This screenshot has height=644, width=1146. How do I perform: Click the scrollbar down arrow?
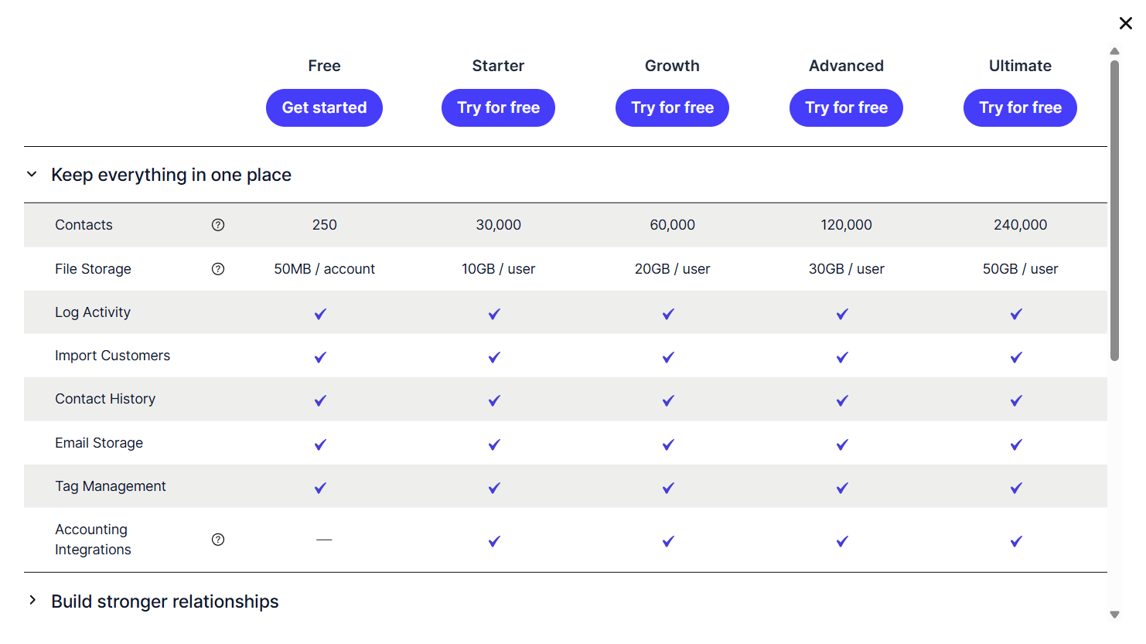pyautogui.click(x=1114, y=615)
